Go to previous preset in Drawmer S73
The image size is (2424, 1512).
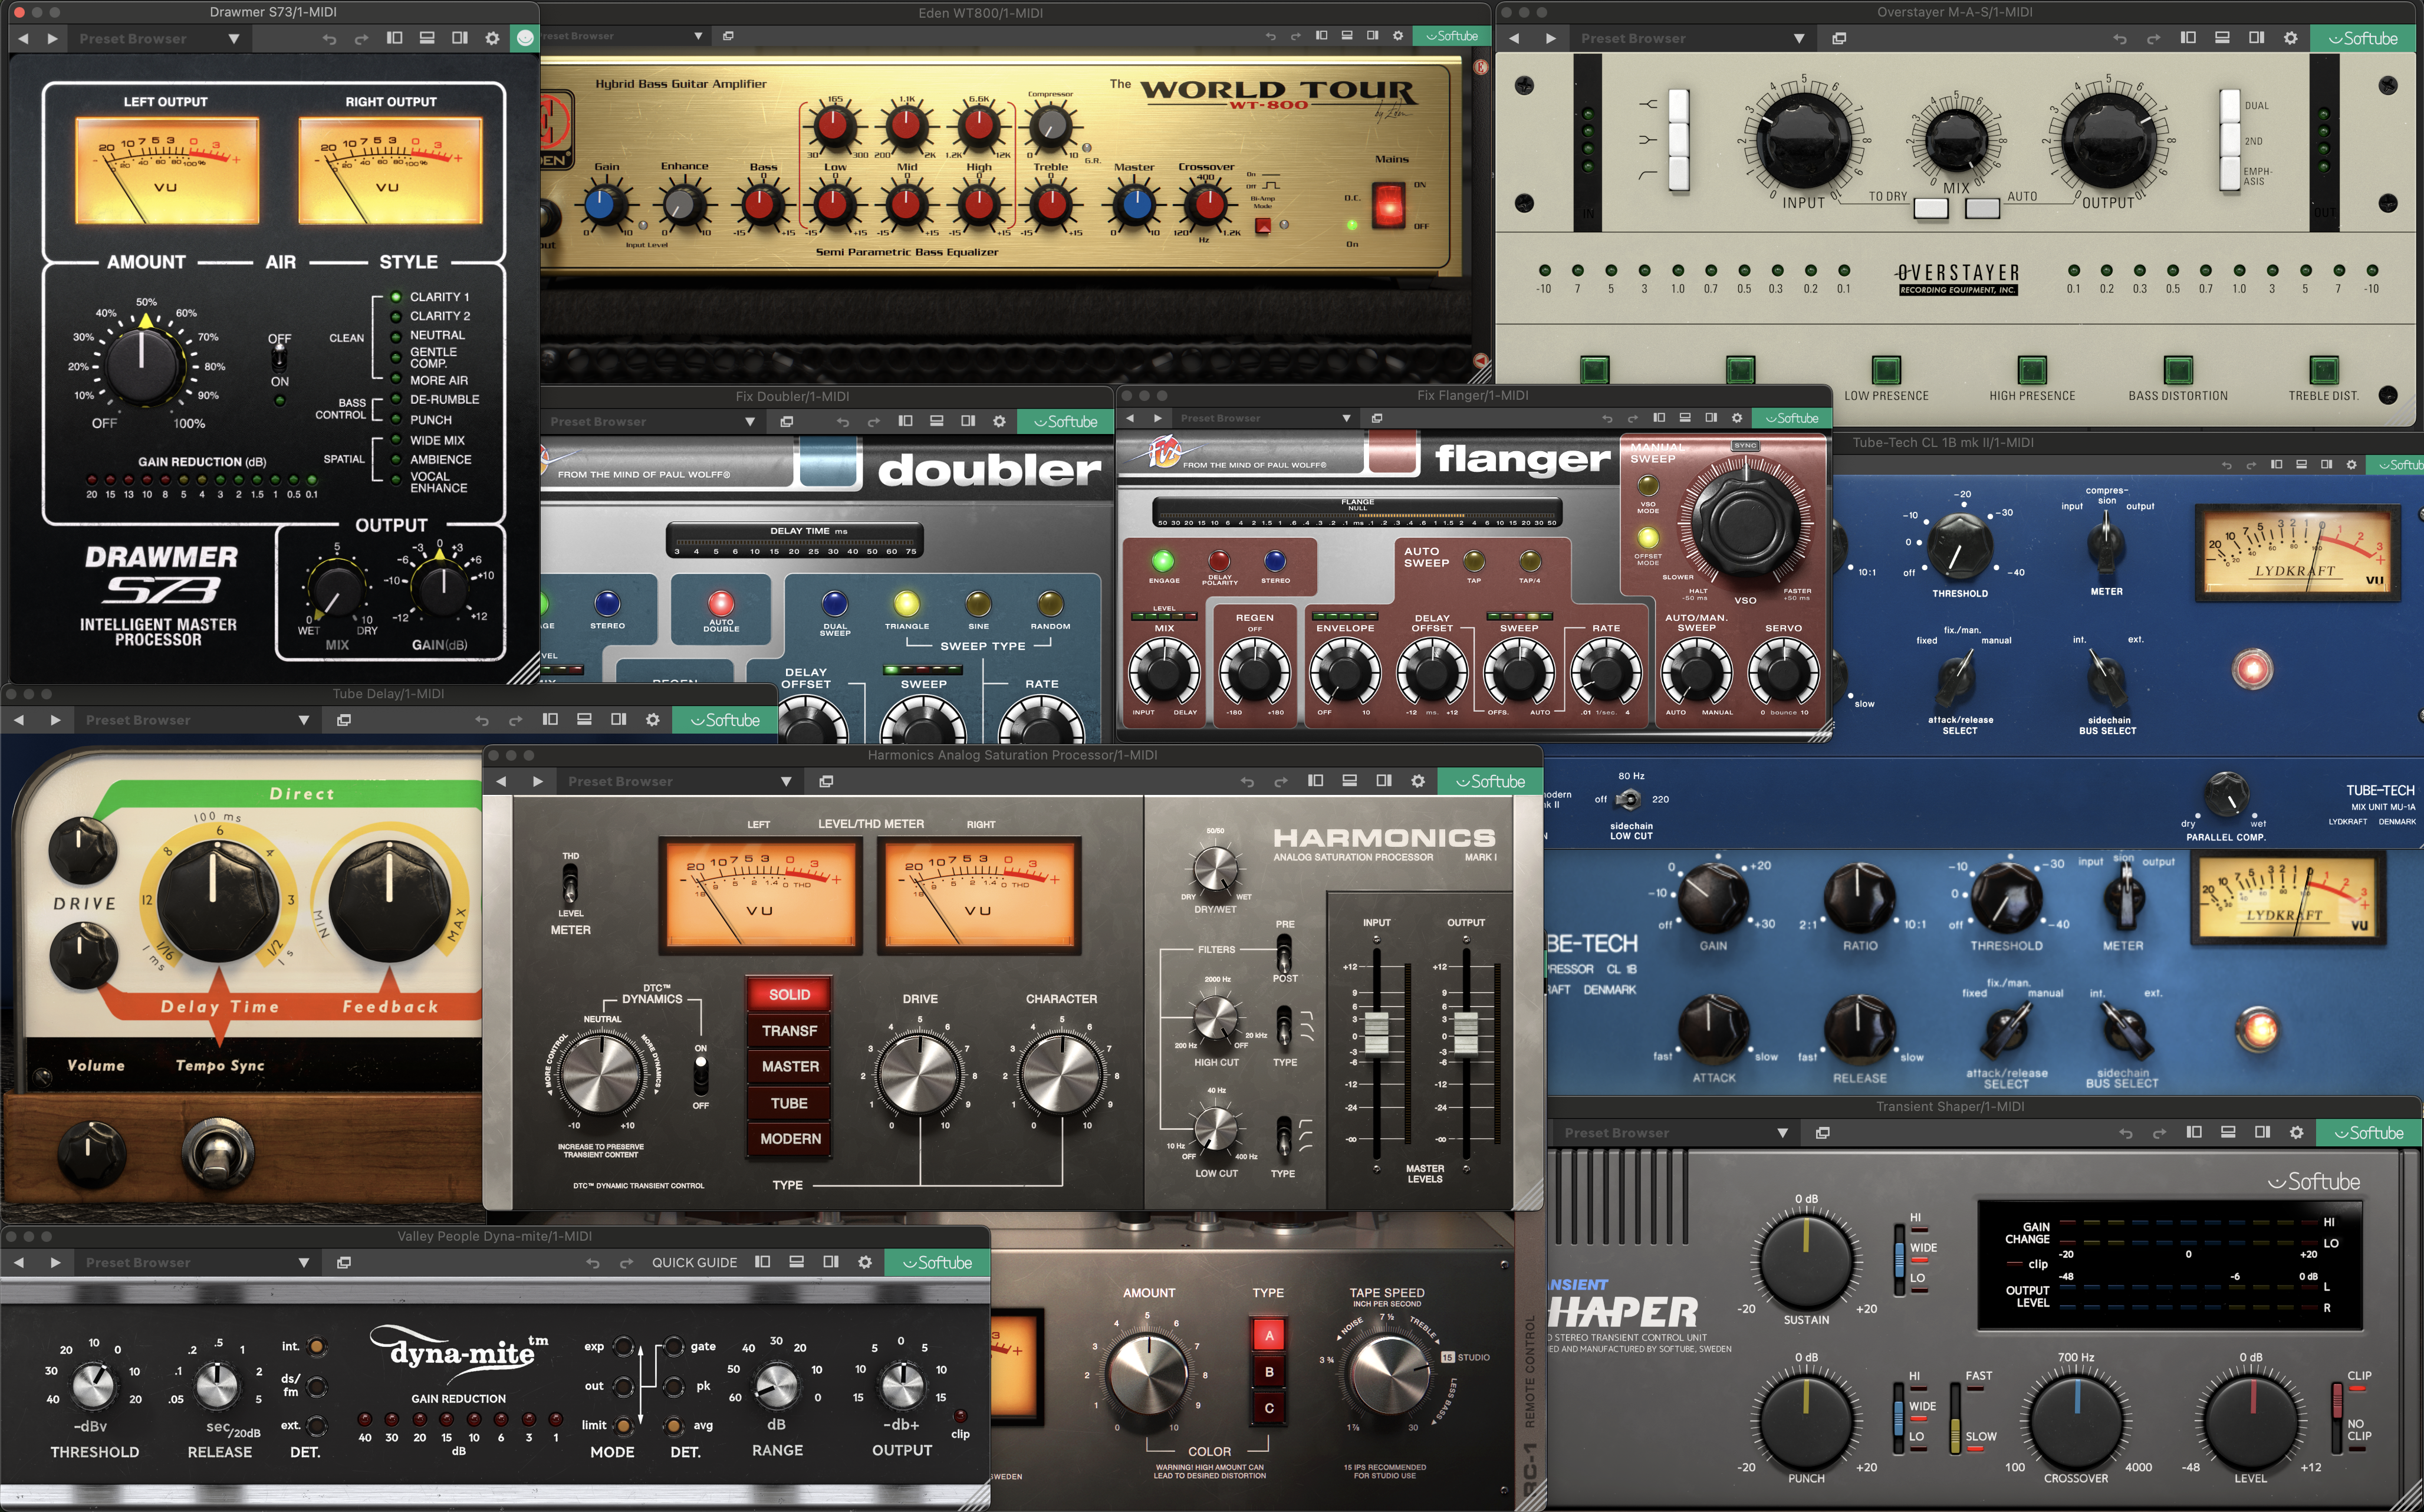tap(23, 38)
